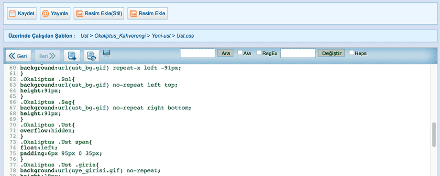This screenshot has height=176, width=440.
Task: Click the search text field before Ara
Action: [x=198, y=53]
